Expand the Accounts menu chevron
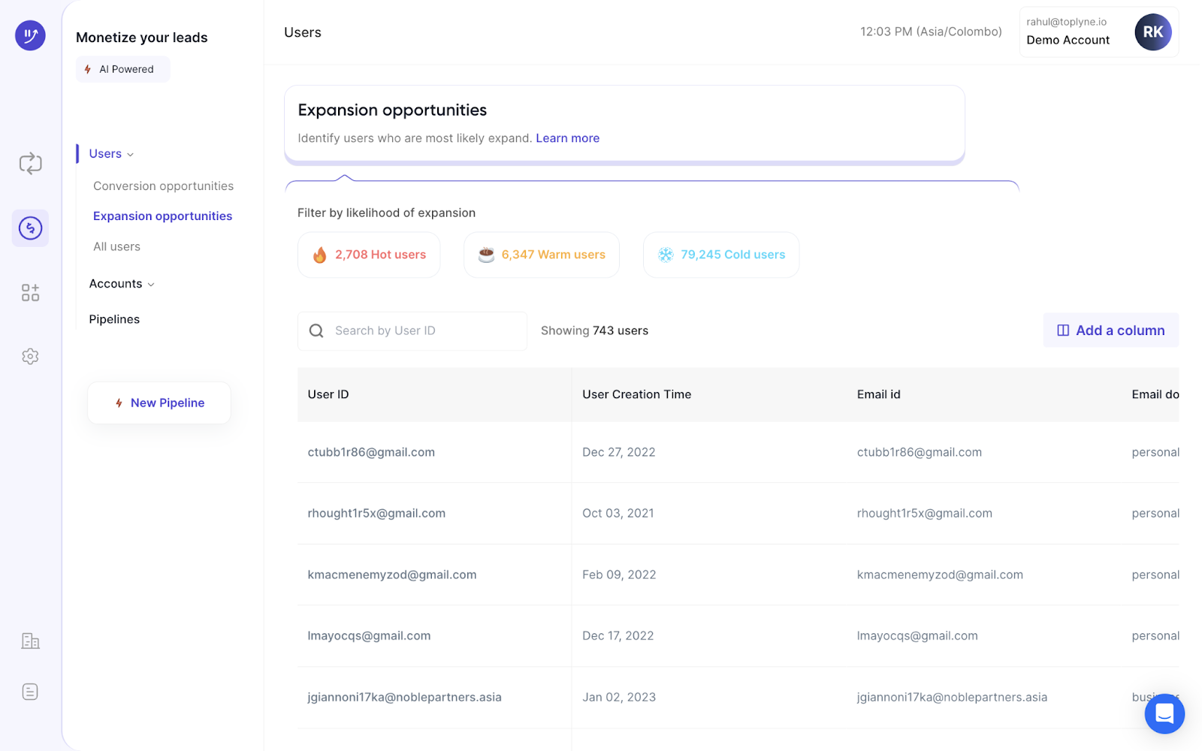Screen dimensions: 1202x751 (x=151, y=285)
